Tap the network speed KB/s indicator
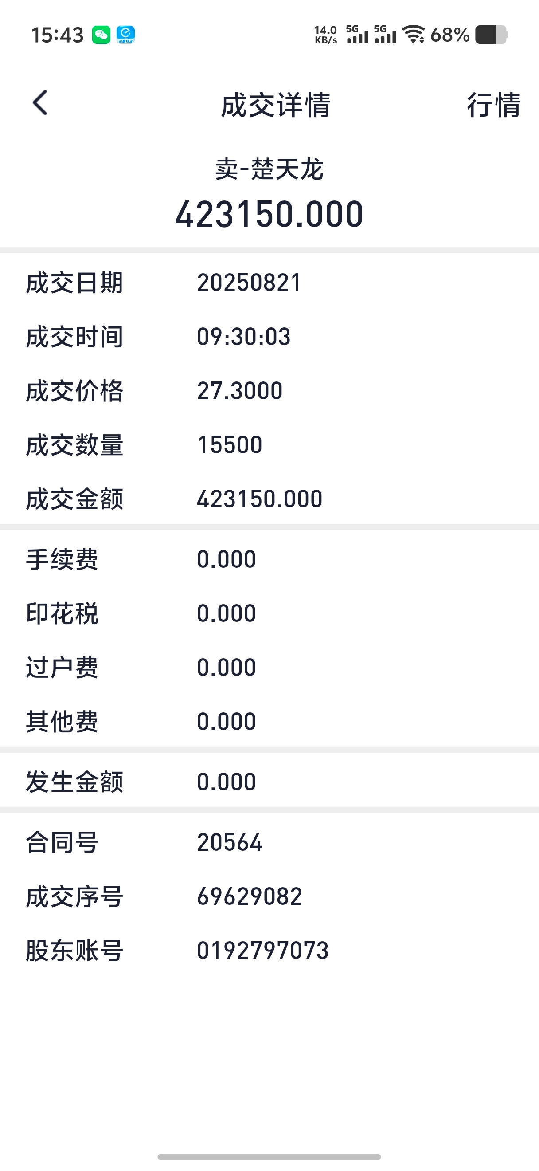 (x=326, y=35)
